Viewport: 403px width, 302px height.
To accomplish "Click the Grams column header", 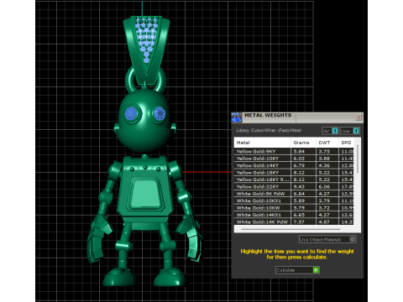I will click(x=303, y=143).
